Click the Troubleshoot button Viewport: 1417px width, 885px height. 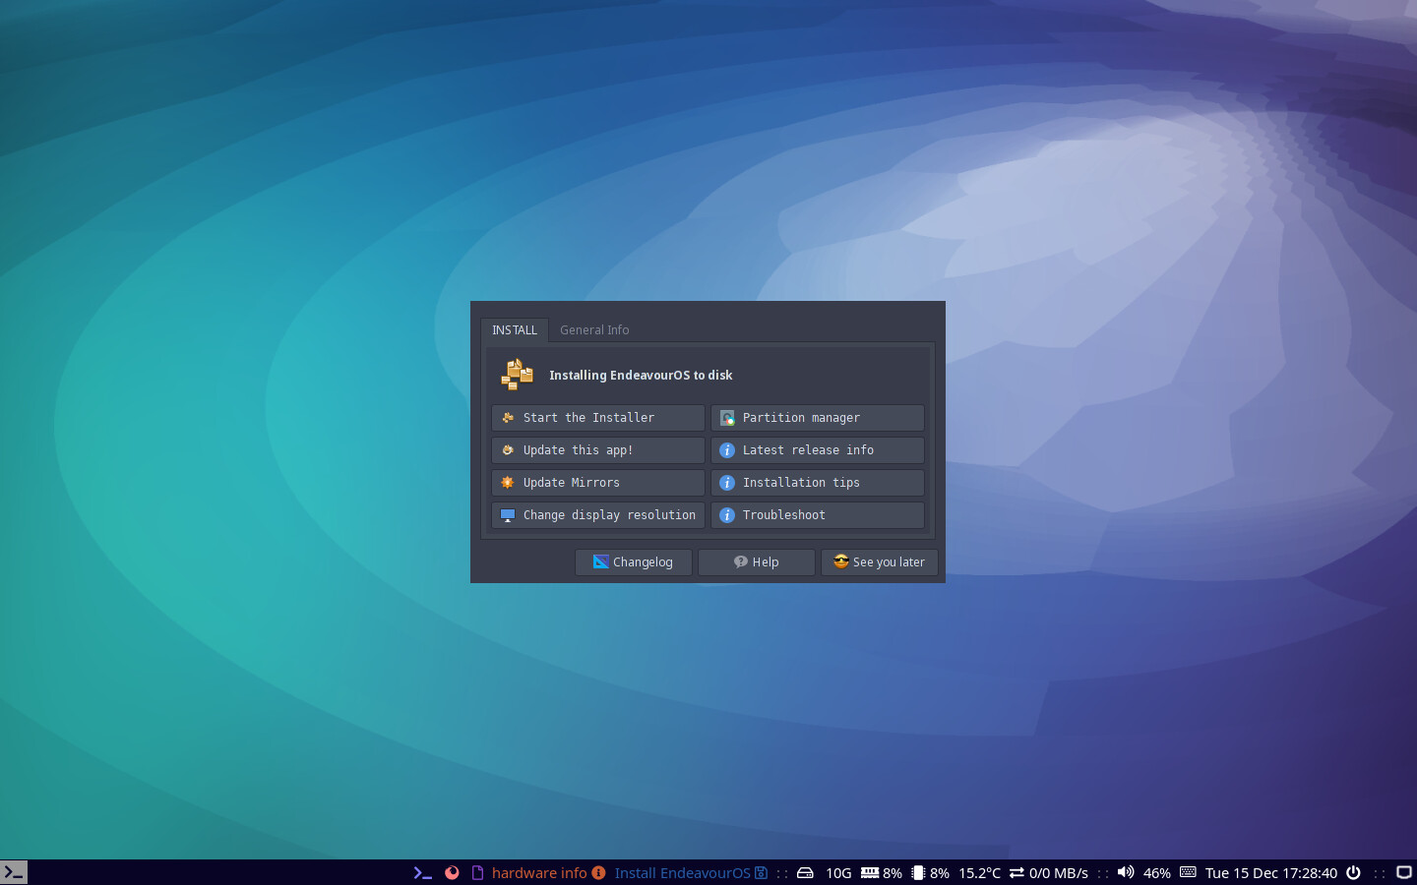[783, 514]
